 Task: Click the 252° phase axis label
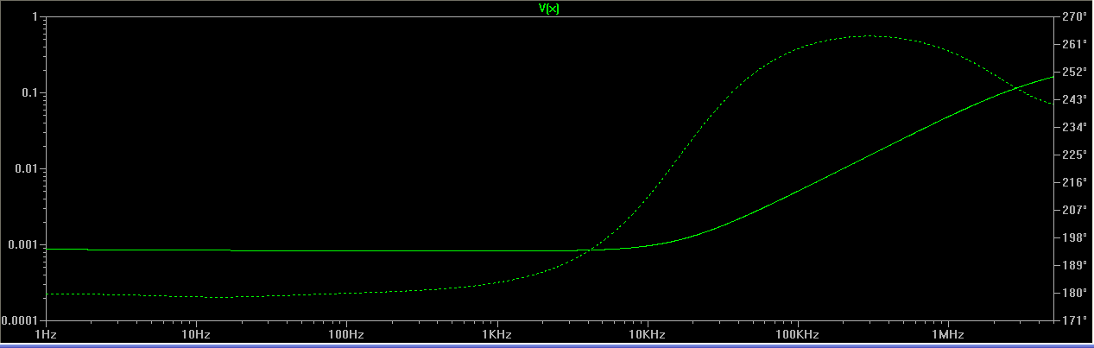1073,72
